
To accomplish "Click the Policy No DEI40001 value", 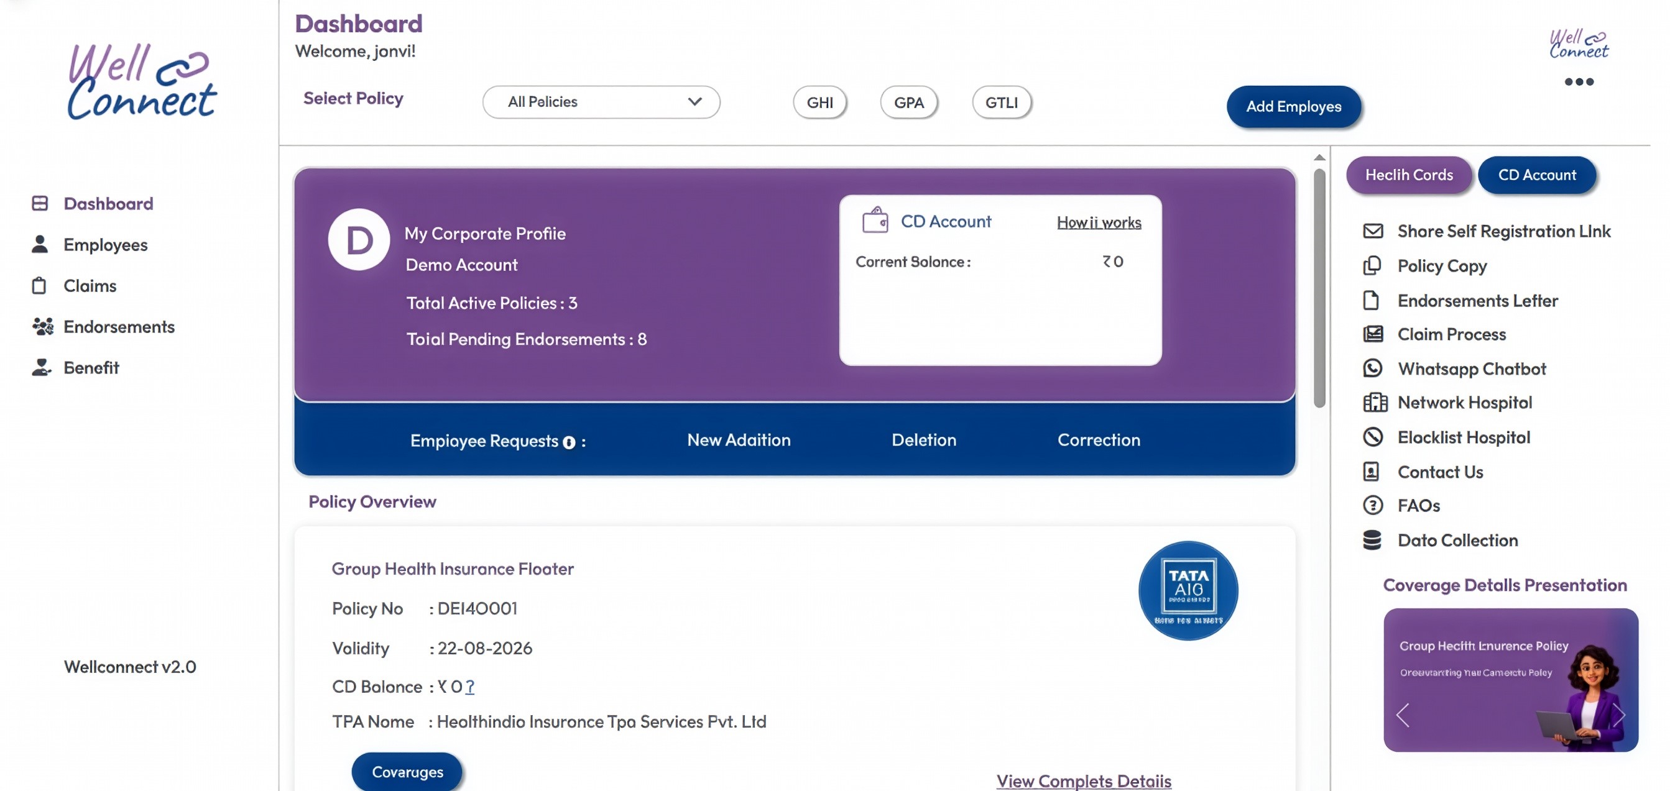I will click(x=477, y=608).
